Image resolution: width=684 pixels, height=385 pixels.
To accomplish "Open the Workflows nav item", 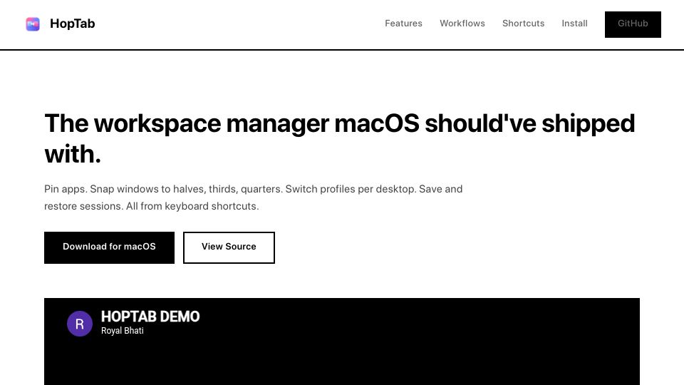I will coord(462,24).
